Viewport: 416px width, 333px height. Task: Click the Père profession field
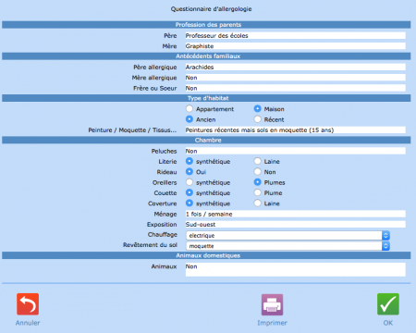coord(295,36)
